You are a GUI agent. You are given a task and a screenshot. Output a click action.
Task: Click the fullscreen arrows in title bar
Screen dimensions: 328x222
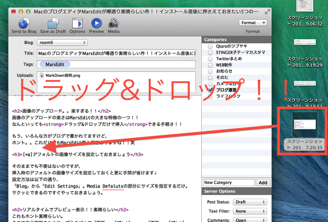coord(267,12)
